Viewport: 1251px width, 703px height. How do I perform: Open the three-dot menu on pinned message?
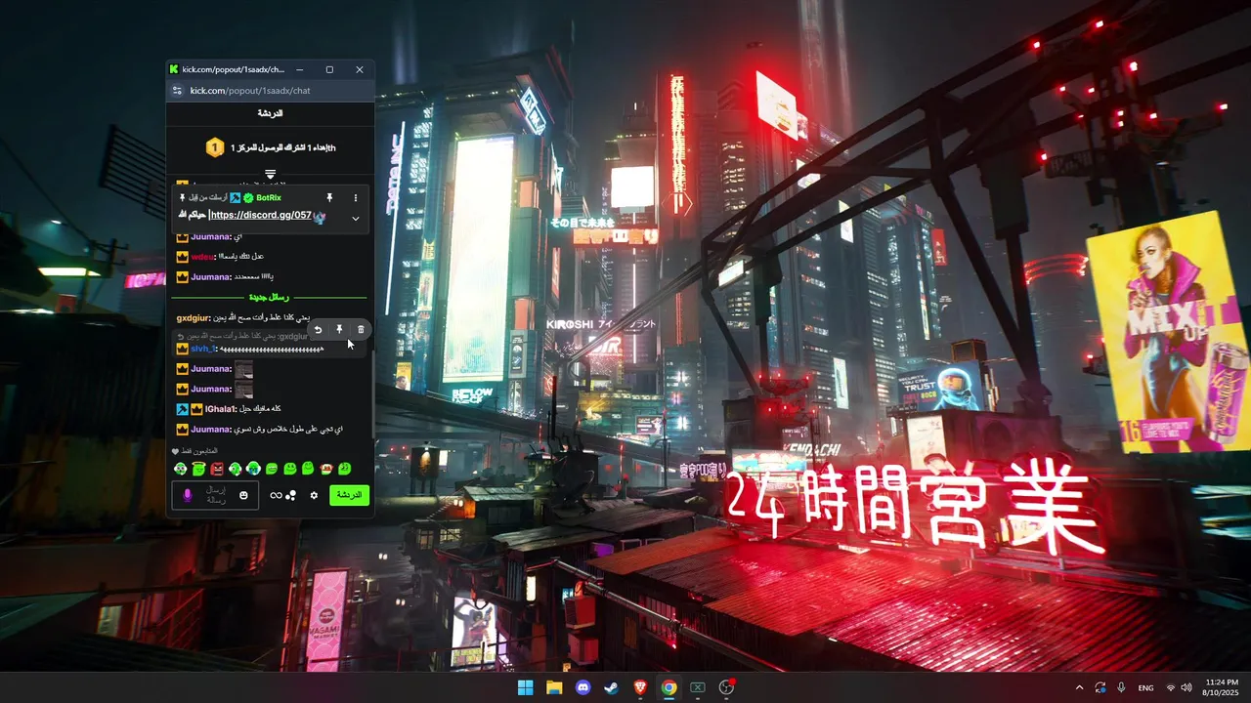pyautogui.click(x=355, y=198)
